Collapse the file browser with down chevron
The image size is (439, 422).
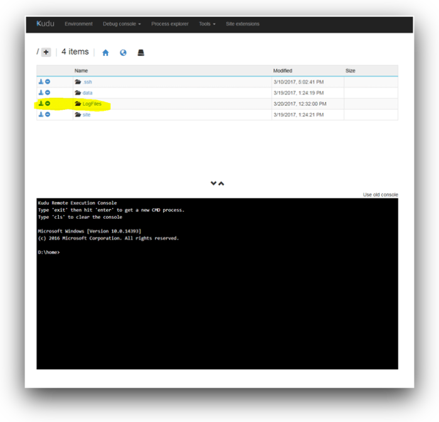213,184
